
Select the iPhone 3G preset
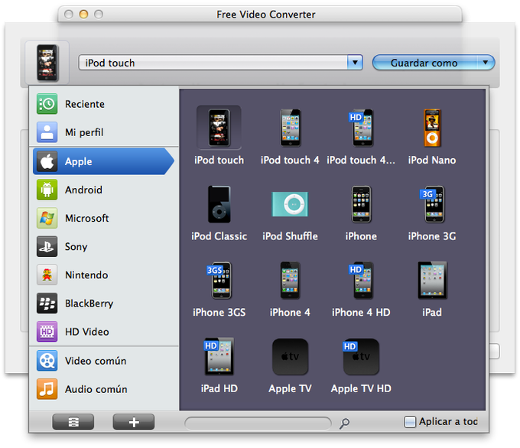coord(432,204)
